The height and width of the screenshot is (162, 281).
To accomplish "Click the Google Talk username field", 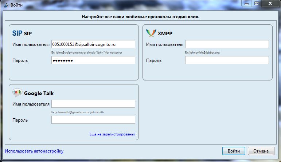I will pyautogui.click(x=93, y=104).
